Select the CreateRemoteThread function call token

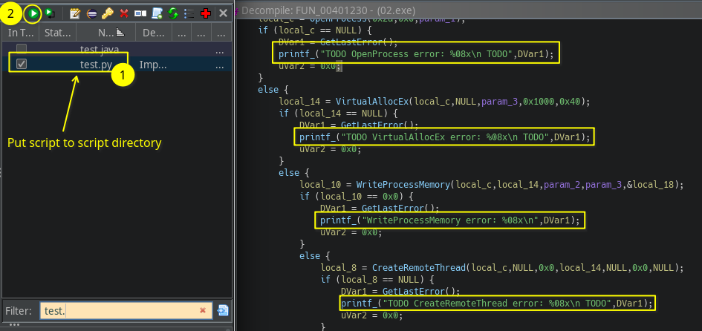(x=419, y=268)
